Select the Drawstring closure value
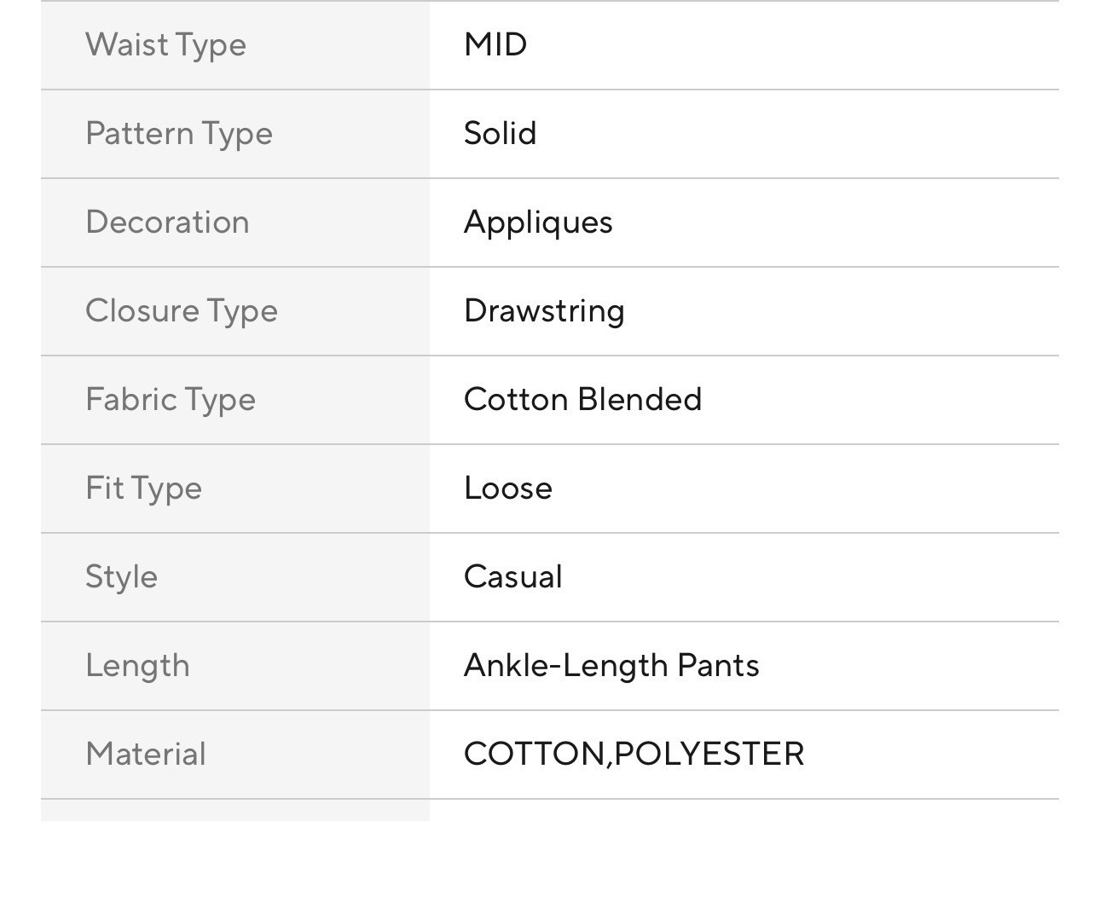The width and height of the screenshot is (1100, 908). click(544, 310)
